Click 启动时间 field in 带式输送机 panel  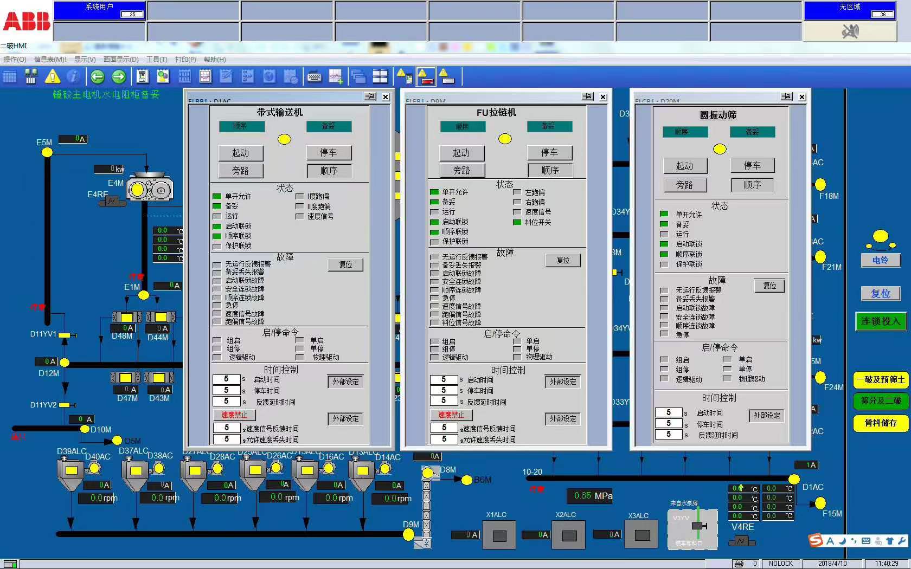(x=227, y=379)
